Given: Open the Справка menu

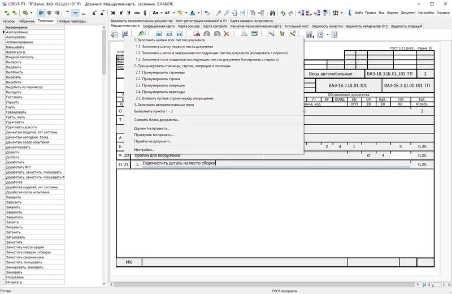Looking at the screenshot, I should point(443,12).
